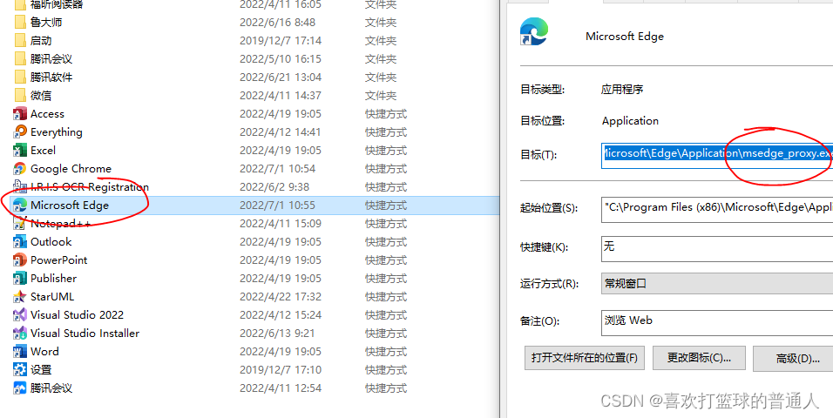
Task: Select the Google Chrome file name
Action: pos(71,168)
